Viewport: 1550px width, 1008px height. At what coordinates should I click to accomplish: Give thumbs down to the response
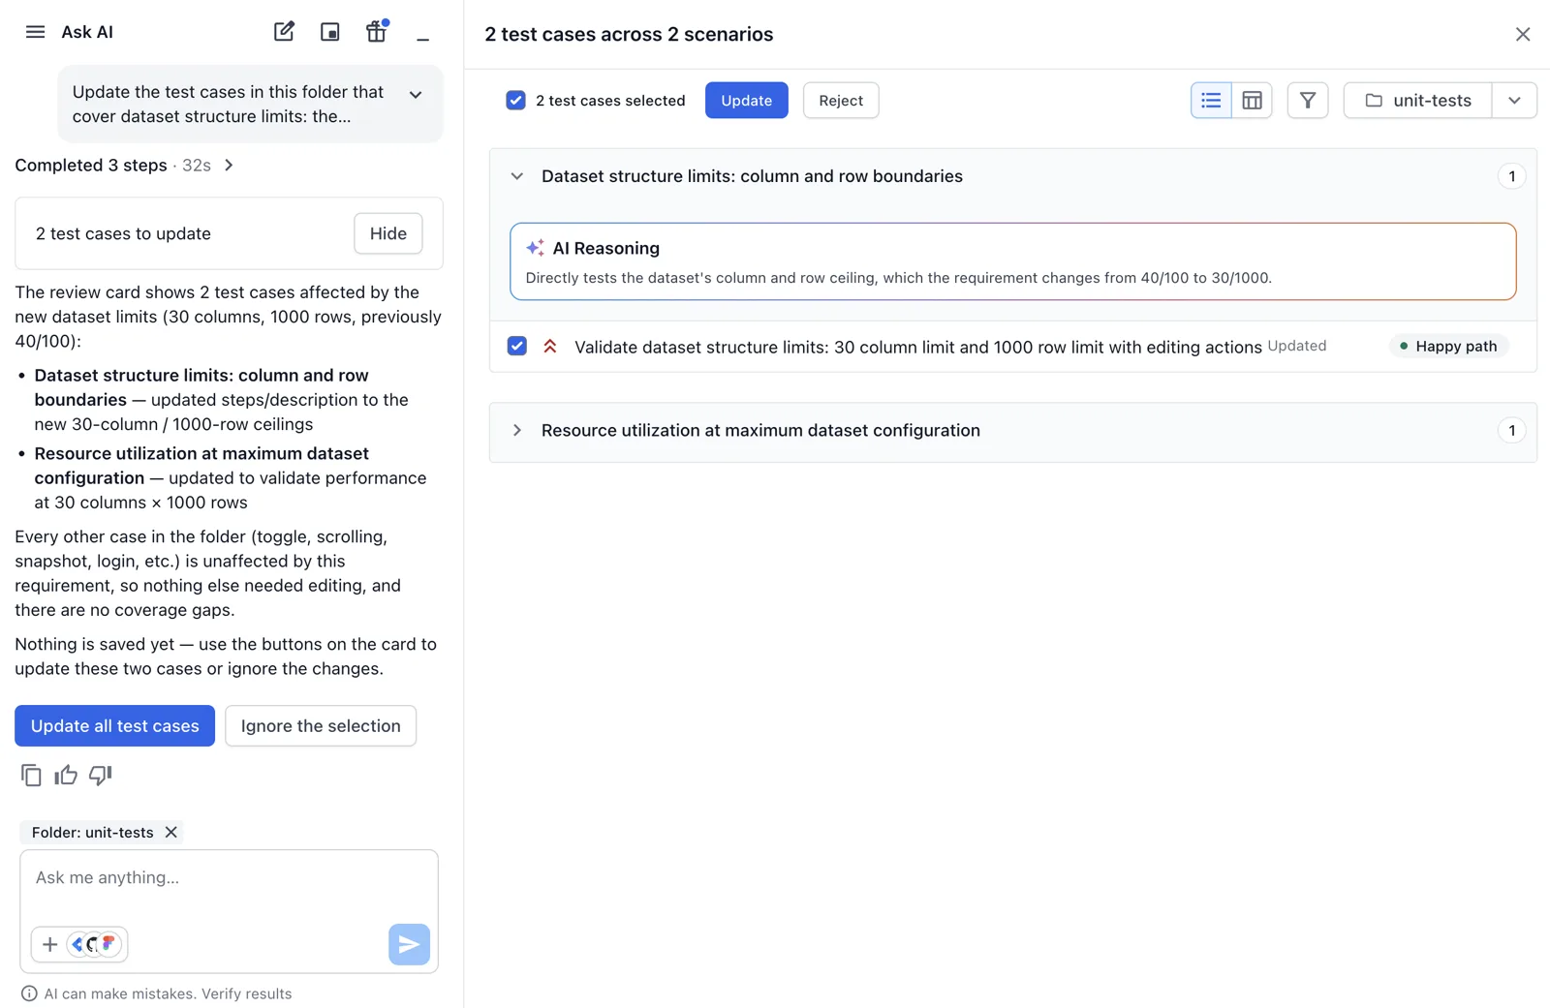point(101,775)
